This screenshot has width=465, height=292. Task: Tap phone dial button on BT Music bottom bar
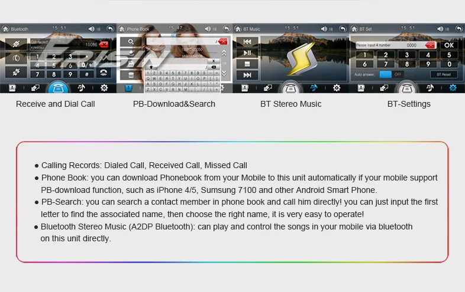290,87
